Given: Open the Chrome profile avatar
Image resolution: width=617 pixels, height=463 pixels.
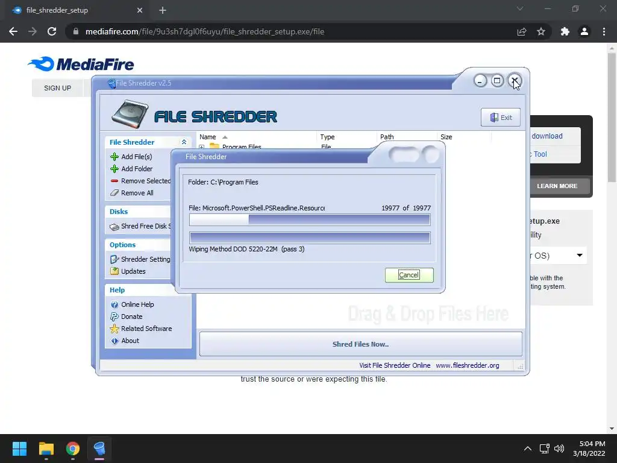Looking at the screenshot, I should (x=584, y=31).
